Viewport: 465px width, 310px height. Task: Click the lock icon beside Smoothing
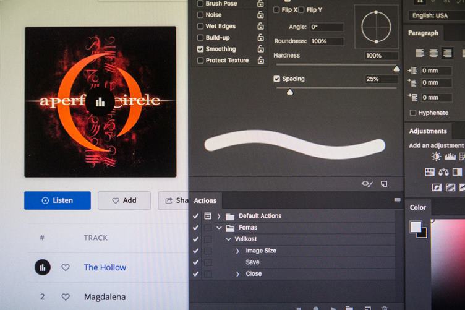260,49
